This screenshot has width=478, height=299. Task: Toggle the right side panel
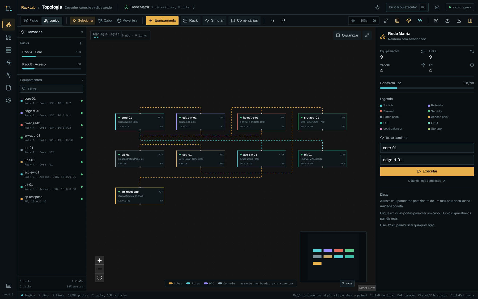pyautogui.click(x=470, y=20)
